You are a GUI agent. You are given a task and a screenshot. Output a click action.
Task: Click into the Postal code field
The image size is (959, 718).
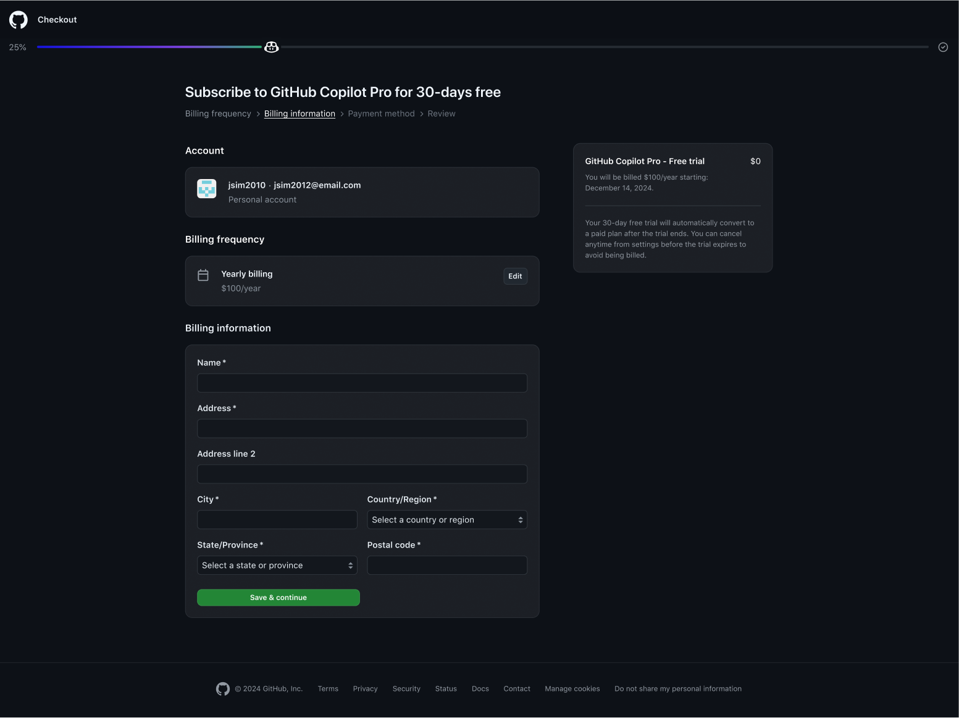pos(447,566)
